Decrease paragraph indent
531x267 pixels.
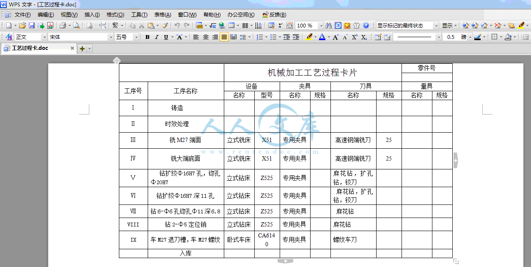tap(286, 37)
